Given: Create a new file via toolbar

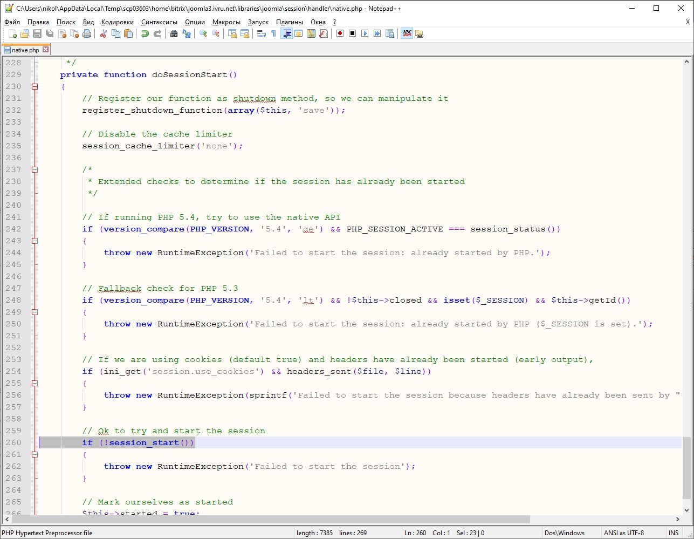Looking at the screenshot, I should [x=12, y=33].
